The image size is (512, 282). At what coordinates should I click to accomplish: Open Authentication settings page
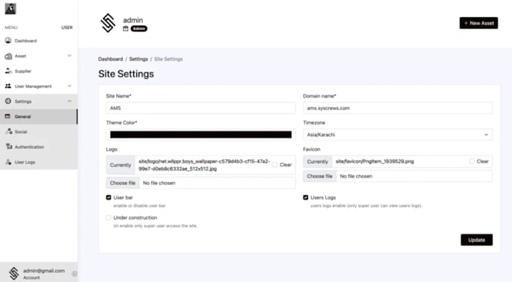pyautogui.click(x=39, y=147)
